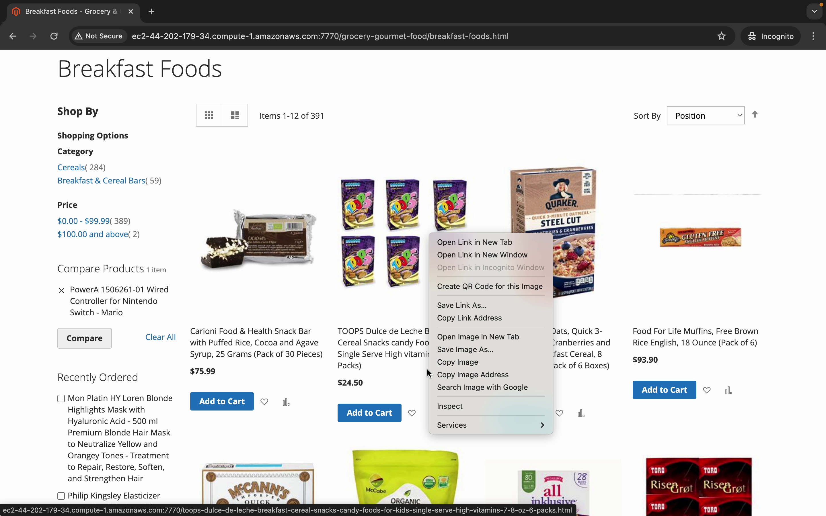Screen dimensions: 826x516
Task: Open the Cereals category link
Action: (x=71, y=167)
